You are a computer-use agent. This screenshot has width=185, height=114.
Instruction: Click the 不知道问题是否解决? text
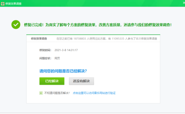click(57, 93)
